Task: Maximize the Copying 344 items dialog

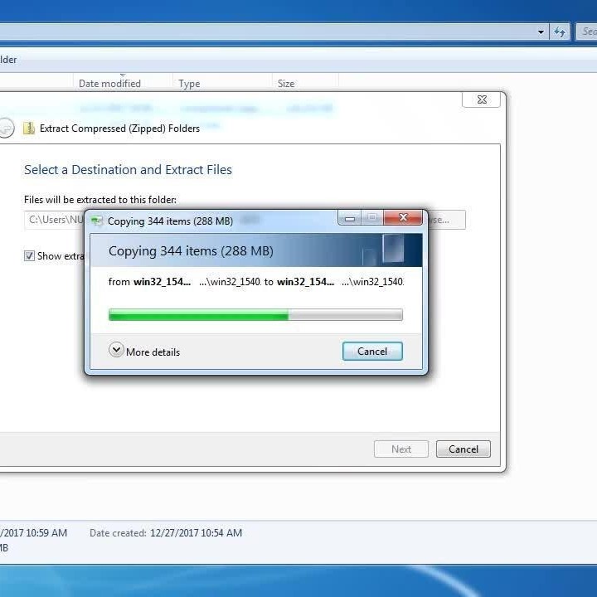Action: click(372, 218)
